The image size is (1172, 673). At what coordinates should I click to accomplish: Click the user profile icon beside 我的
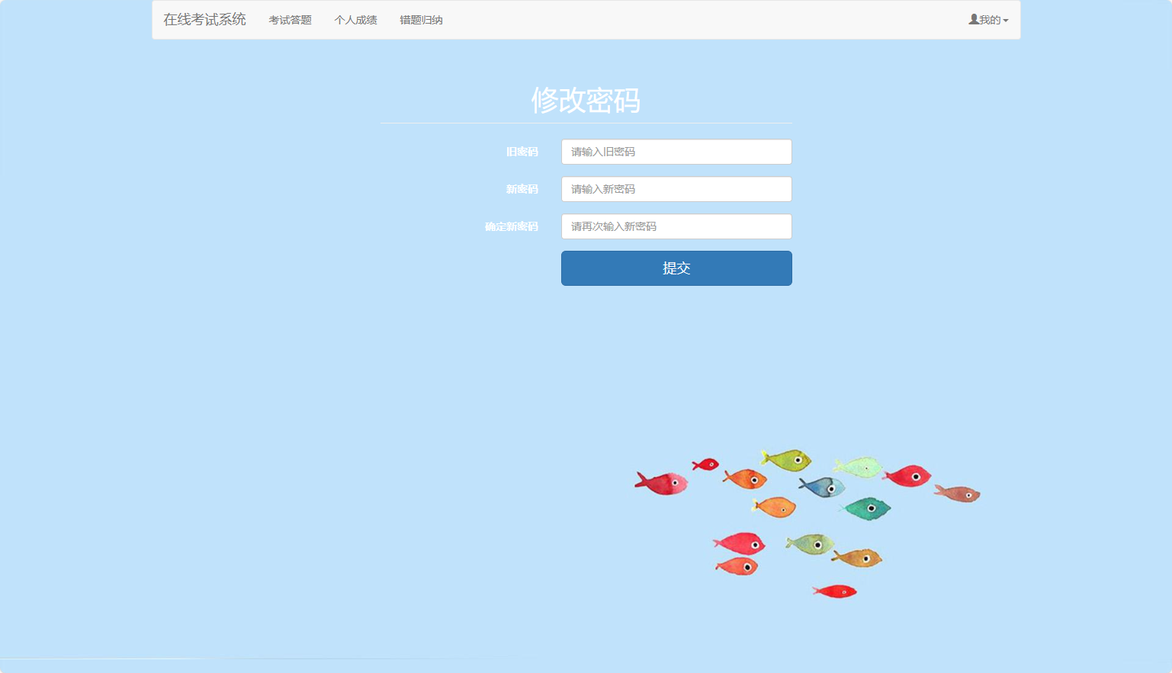(972, 20)
